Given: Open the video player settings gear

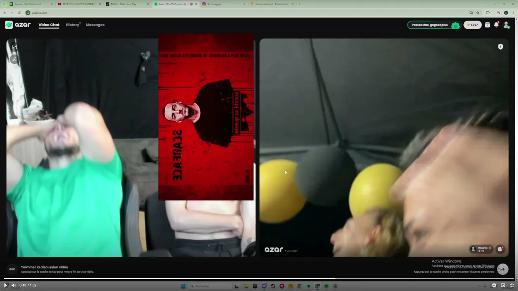Looking at the screenshot, I should [x=494, y=285].
